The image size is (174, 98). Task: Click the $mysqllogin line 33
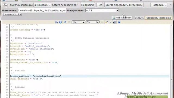click(32, 49)
